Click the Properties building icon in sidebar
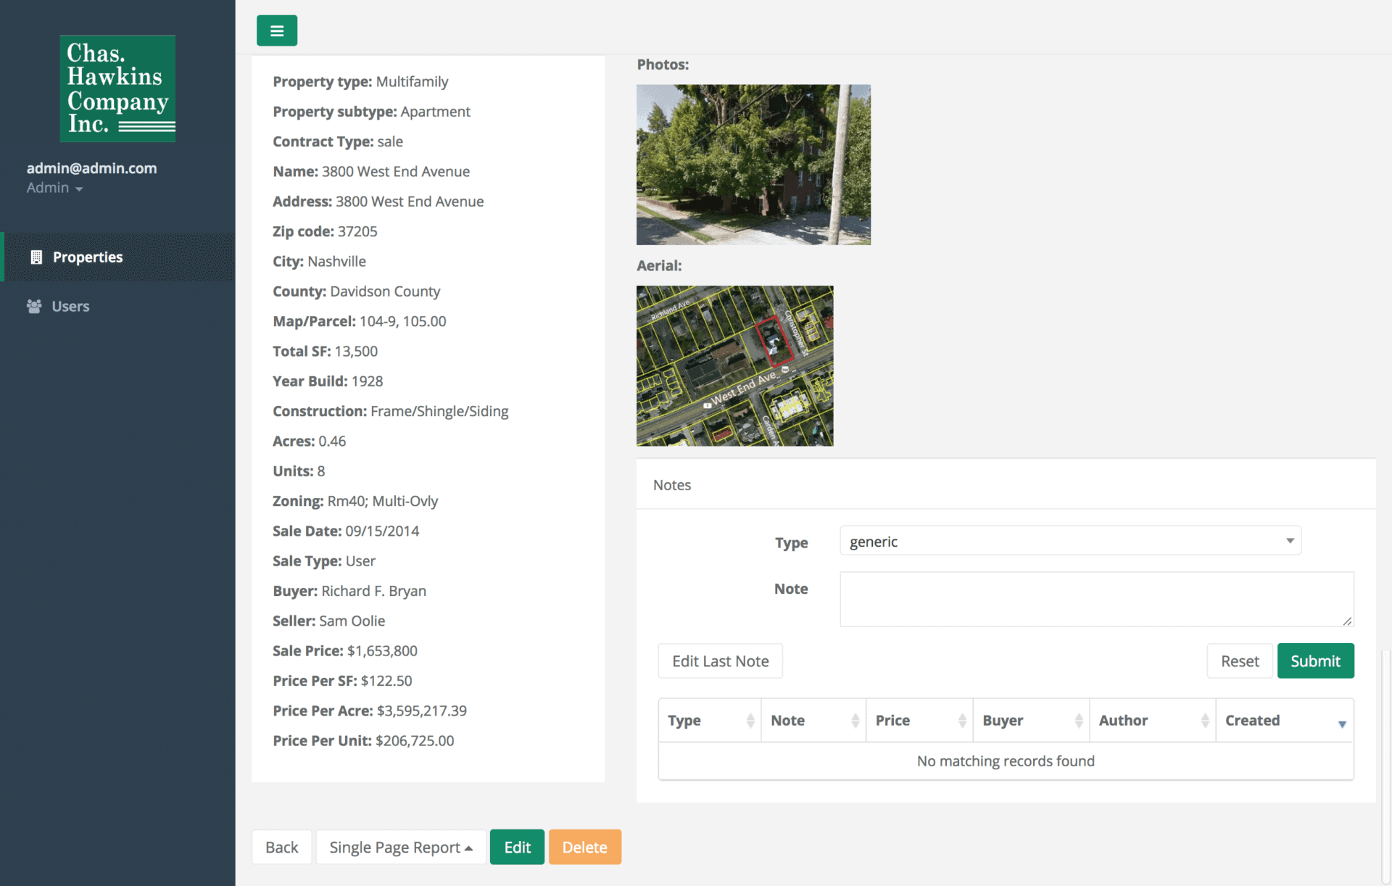1392x886 pixels. (x=36, y=257)
